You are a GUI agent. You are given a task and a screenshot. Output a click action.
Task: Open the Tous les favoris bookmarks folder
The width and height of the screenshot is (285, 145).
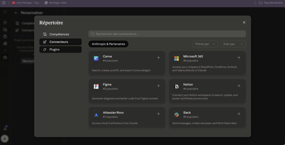271,3
